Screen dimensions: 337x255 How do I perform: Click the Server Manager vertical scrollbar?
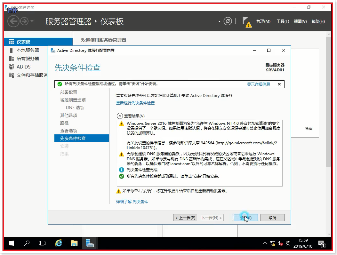point(329,102)
